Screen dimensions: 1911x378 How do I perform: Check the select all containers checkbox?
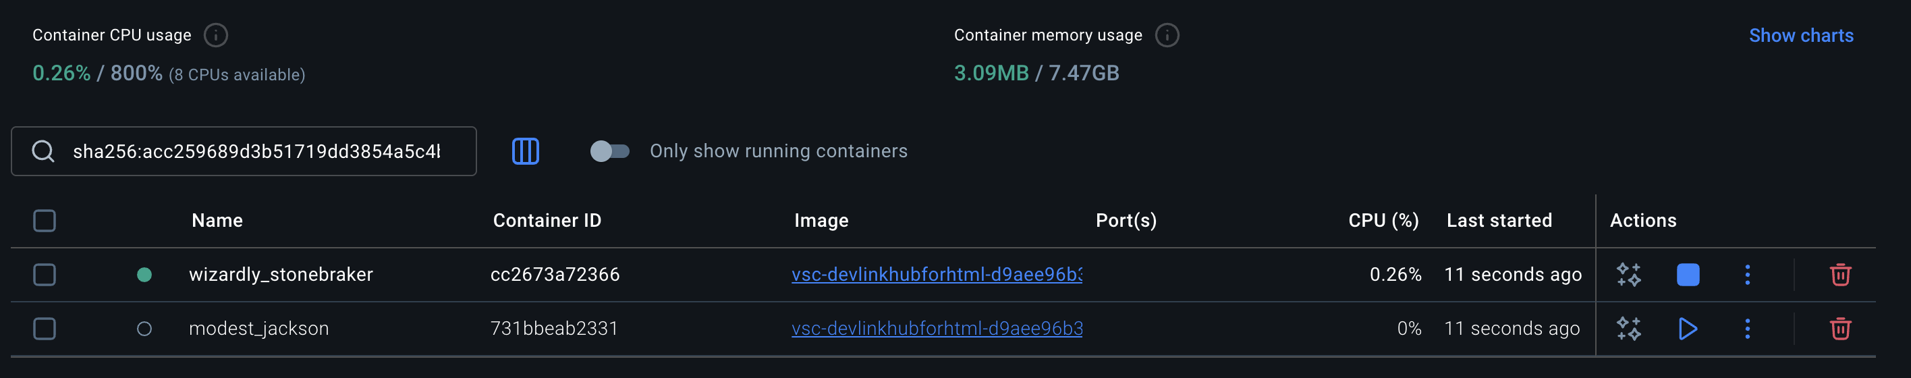(x=45, y=221)
